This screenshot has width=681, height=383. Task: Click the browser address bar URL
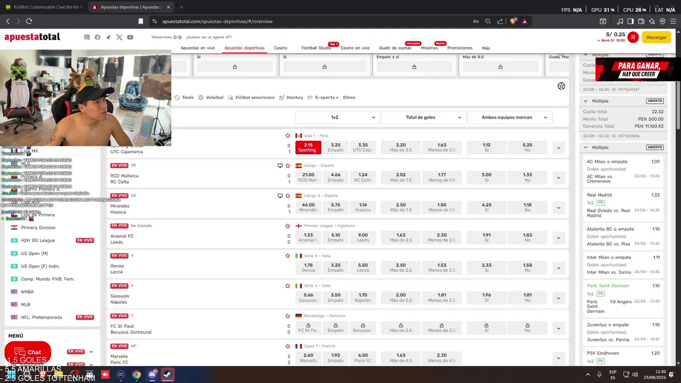tap(217, 21)
